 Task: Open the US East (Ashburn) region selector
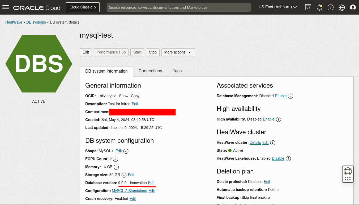tap(277, 7)
